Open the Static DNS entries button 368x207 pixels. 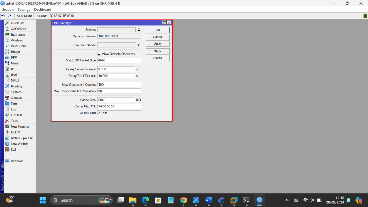(157, 51)
